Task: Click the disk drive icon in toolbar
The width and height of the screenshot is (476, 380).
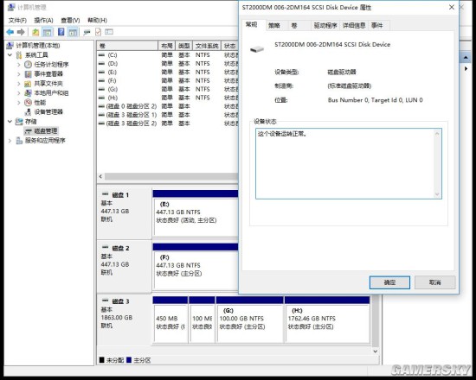Action: (x=87, y=32)
